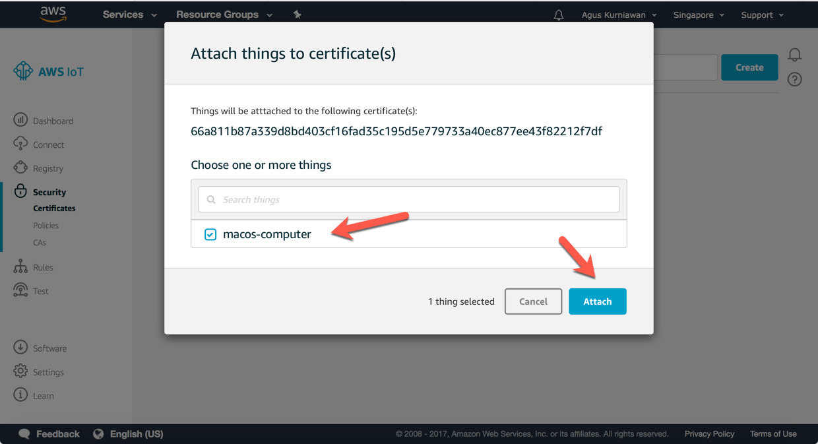Change language via English (US) link
Screen dimensions: 818x444
137,434
